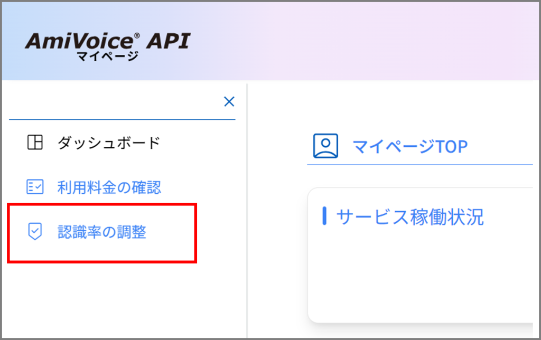Click the word API in the header logo
The width and height of the screenshot is (541, 340).
pyautogui.click(x=168, y=41)
